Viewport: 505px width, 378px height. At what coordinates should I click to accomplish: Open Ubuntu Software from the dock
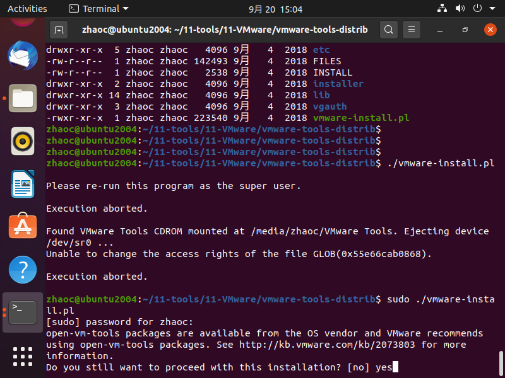click(23, 226)
